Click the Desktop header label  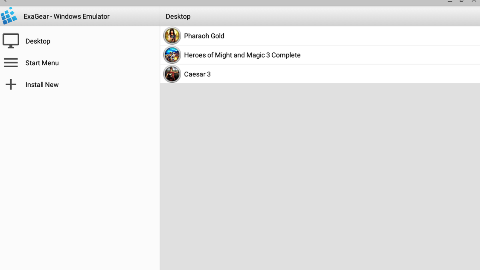[178, 16]
